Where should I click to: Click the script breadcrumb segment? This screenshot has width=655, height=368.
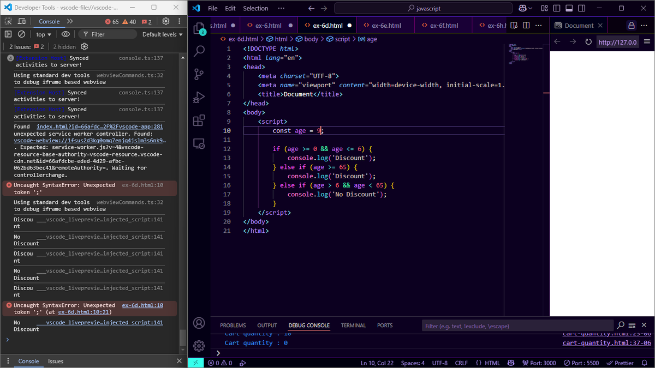click(338, 39)
